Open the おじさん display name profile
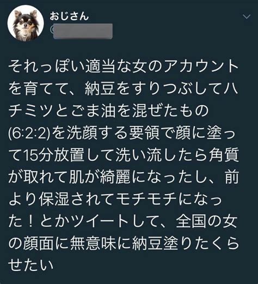The height and width of the screenshot is (284, 258). 69,16
